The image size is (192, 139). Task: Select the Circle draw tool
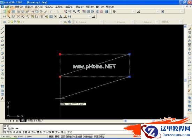[x=2, y=53]
